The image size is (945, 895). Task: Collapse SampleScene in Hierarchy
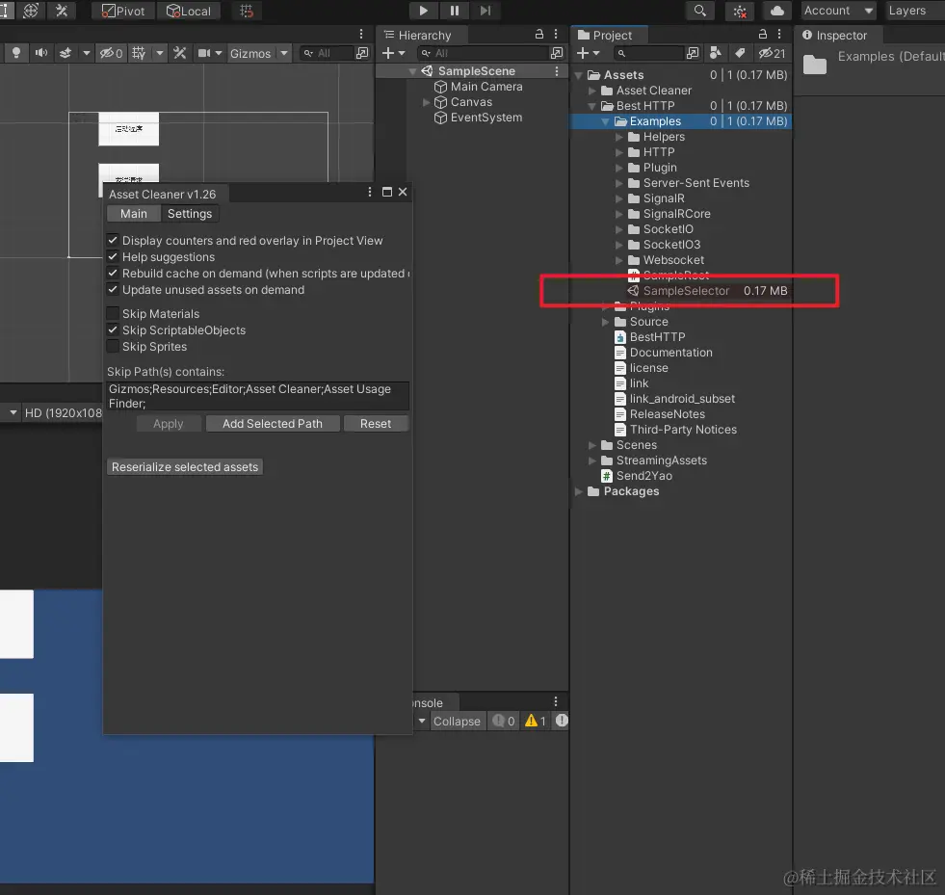(x=412, y=71)
